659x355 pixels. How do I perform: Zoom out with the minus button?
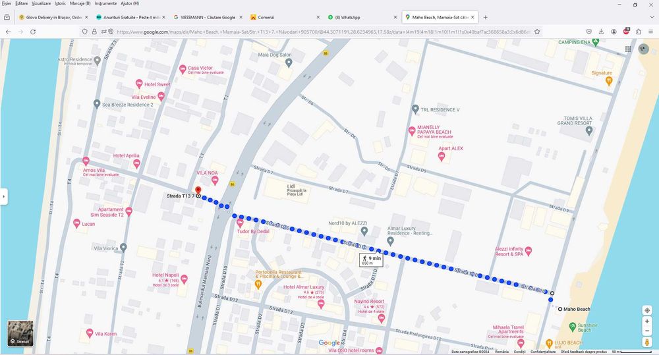pos(647,331)
